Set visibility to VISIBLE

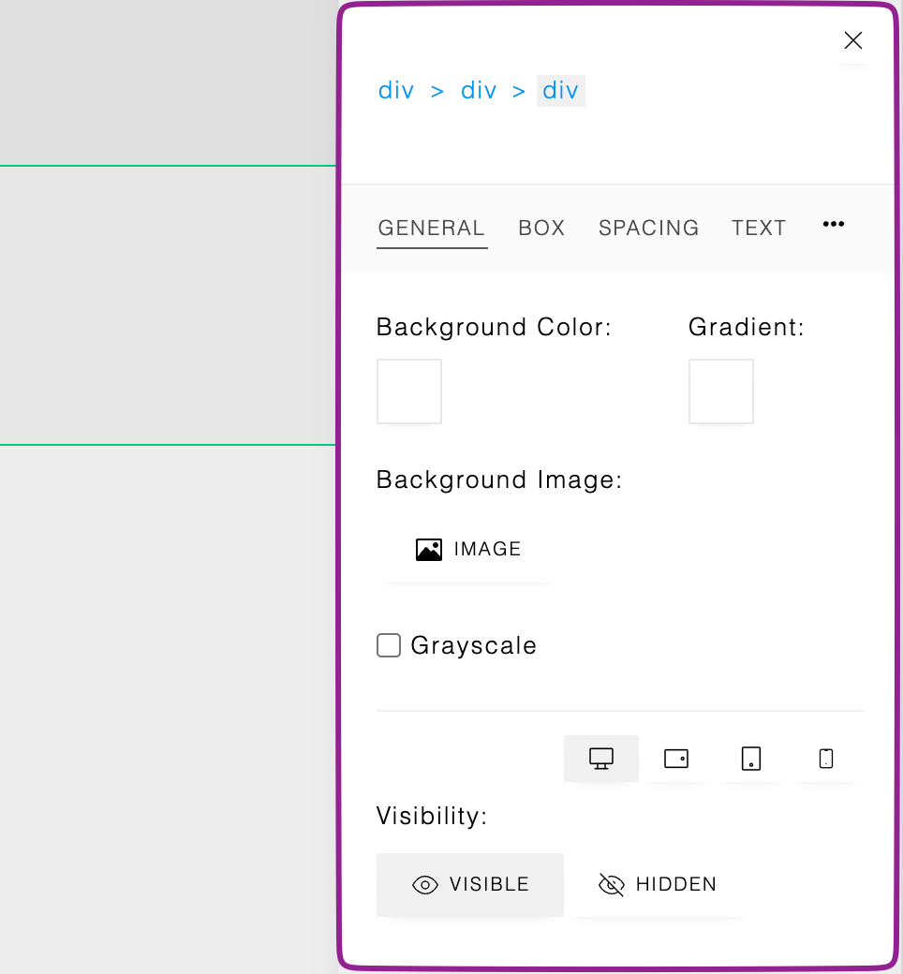tap(470, 884)
